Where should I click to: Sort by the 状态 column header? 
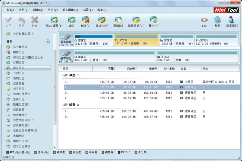pyautogui.click(x=221, y=69)
